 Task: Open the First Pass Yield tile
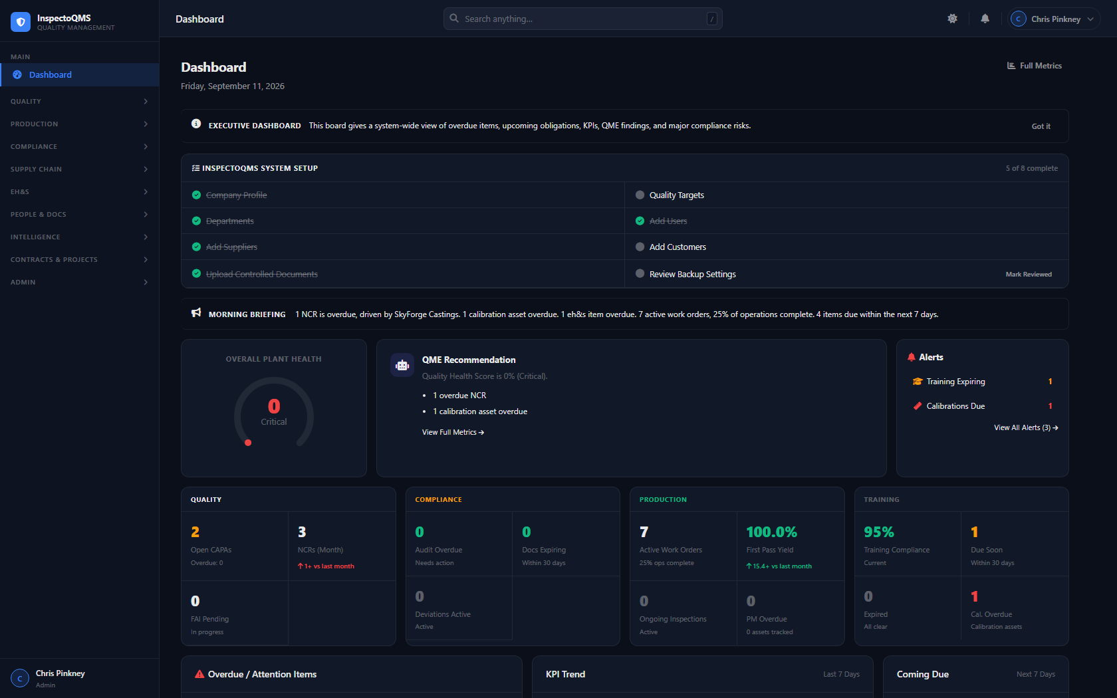click(791, 546)
